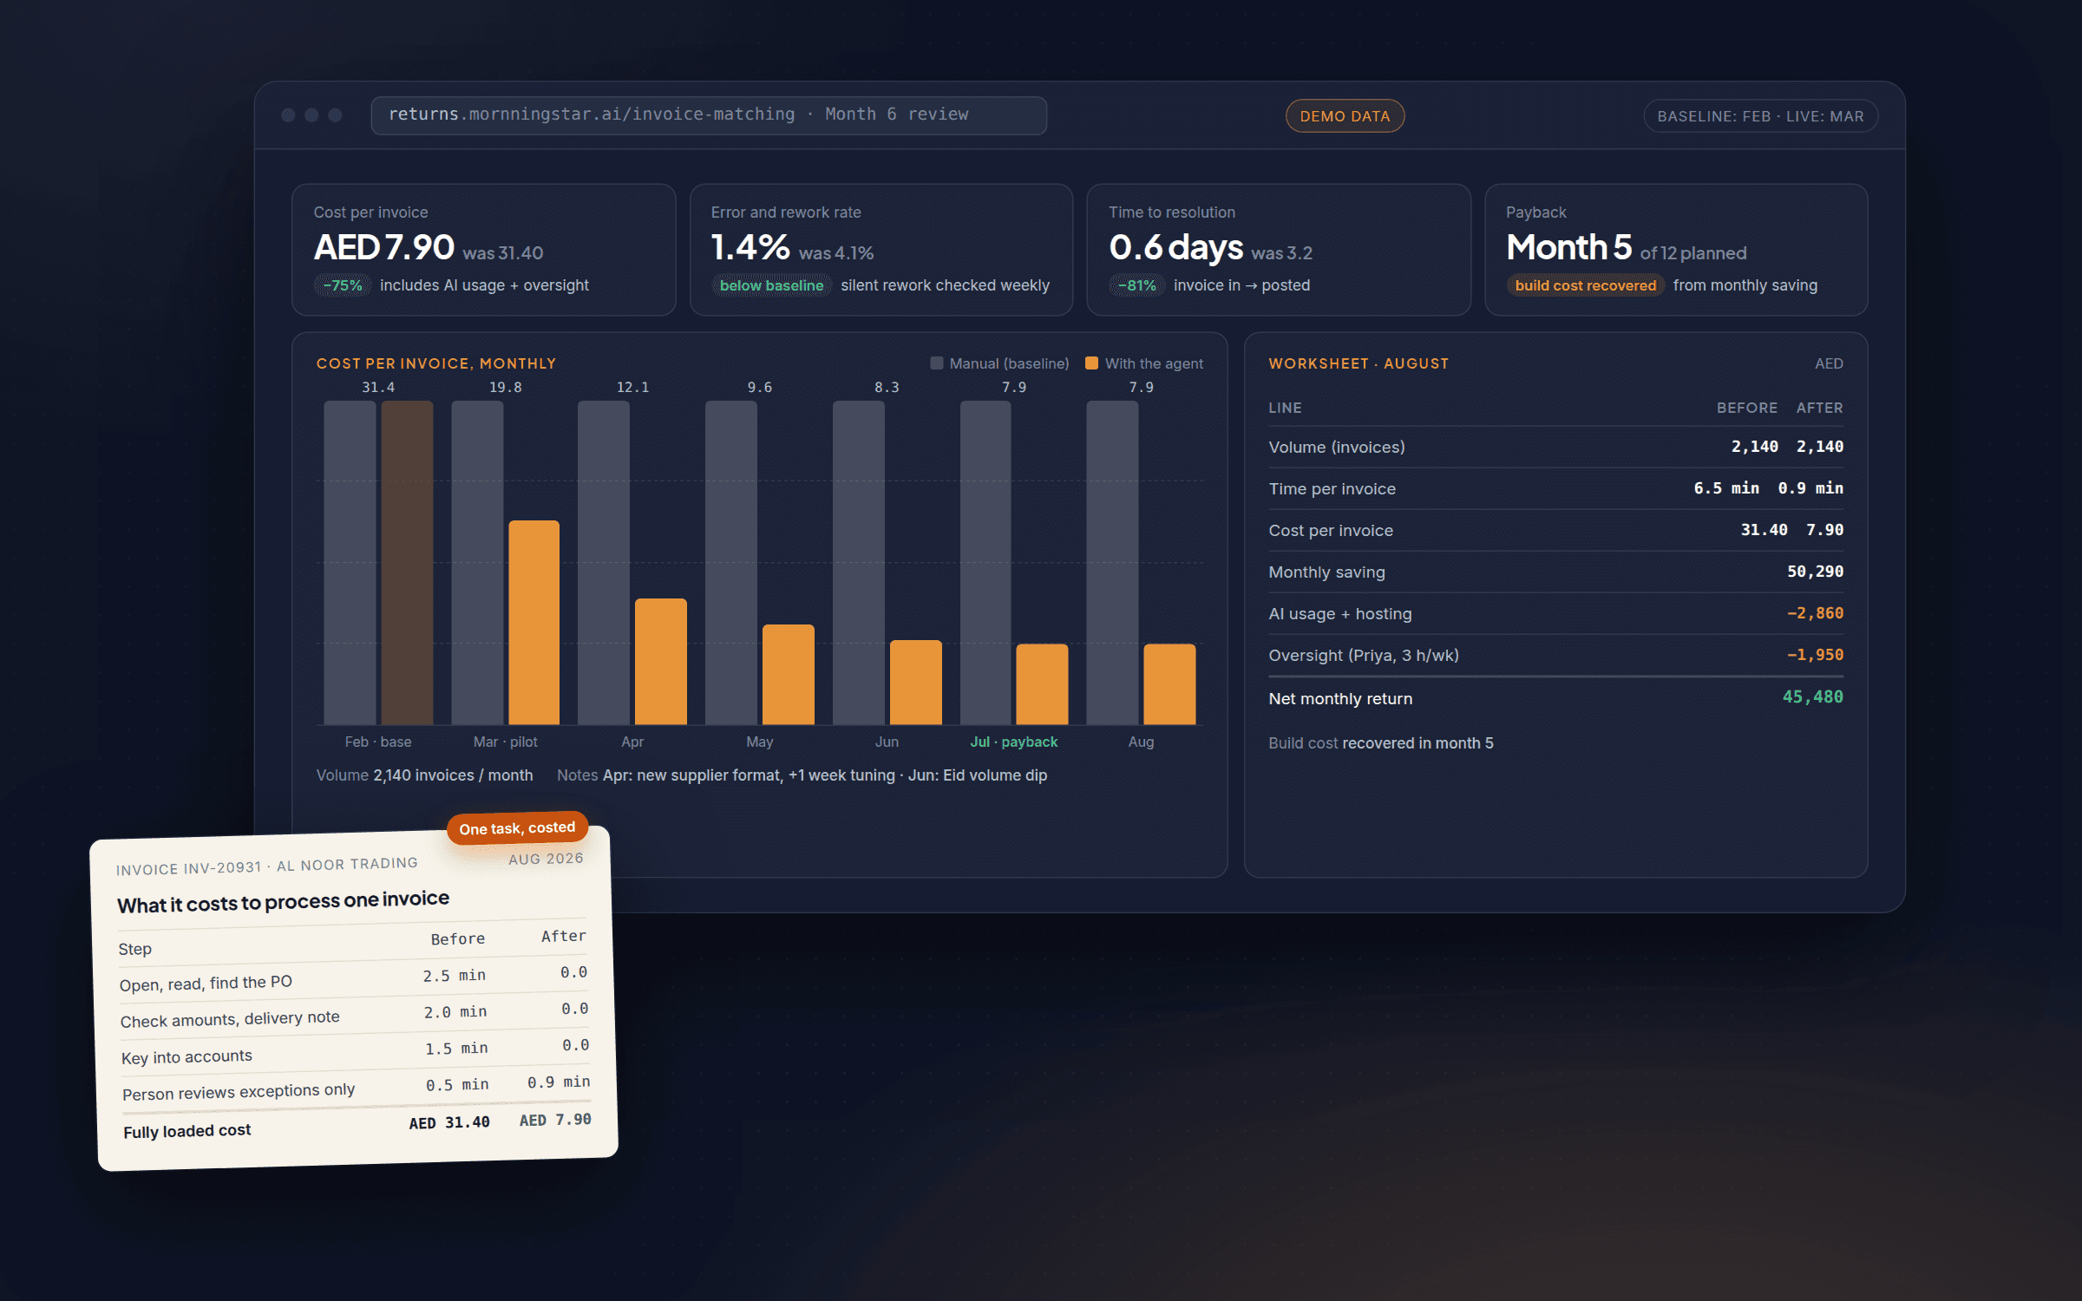Open the Cost per invoice card
Viewport: 2082px width, 1301px height.
pyautogui.click(x=484, y=250)
